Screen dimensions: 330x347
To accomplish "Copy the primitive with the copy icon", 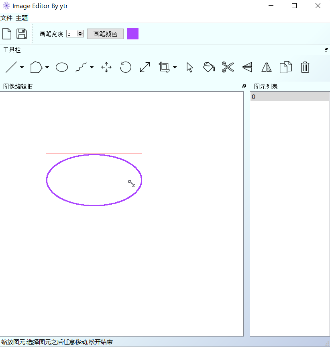I will [x=286, y=67].
